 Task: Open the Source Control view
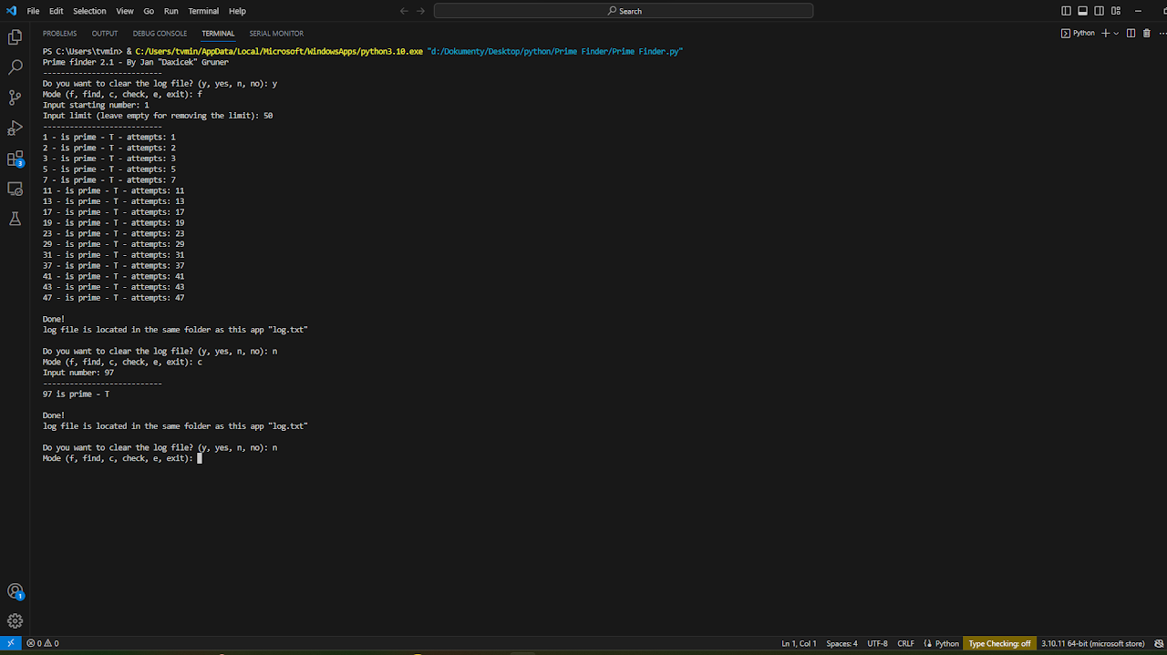15,97
